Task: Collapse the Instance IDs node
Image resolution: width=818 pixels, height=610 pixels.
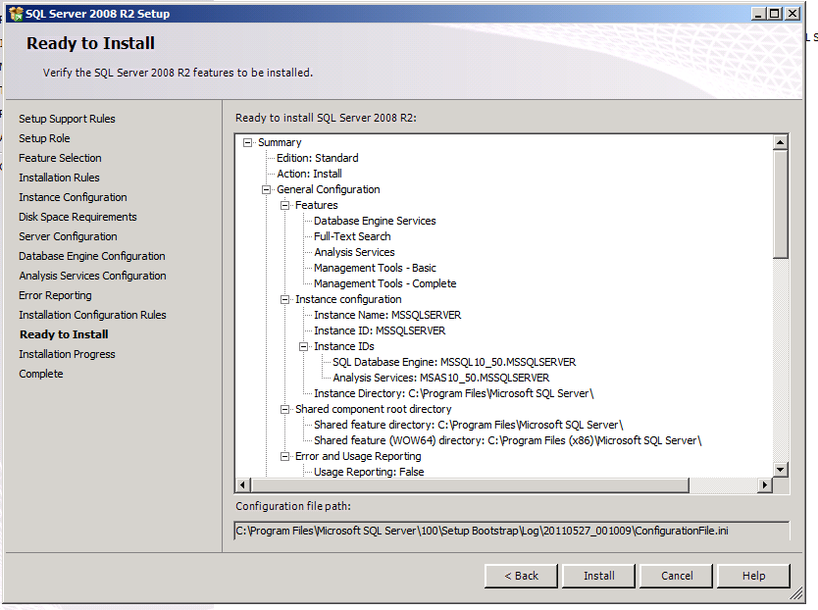Action: 304,346
